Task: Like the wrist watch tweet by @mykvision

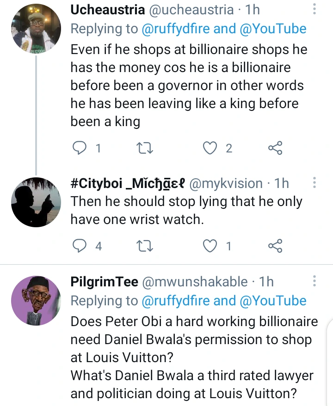Action: [x=211, y=246]
